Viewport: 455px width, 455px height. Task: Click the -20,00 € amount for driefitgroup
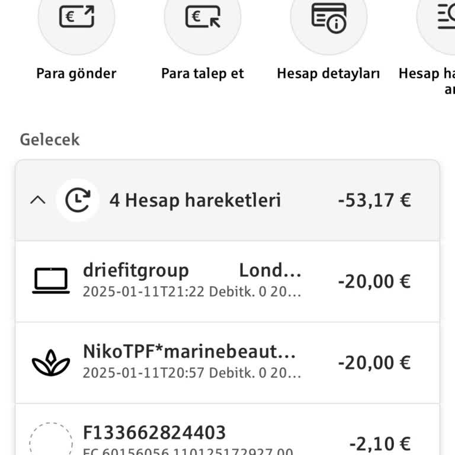pyautogui.click(x=374, y=281)
